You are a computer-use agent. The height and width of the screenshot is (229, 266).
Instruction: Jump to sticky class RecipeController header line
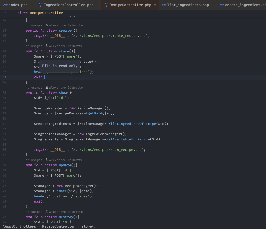tap(40, 13)
